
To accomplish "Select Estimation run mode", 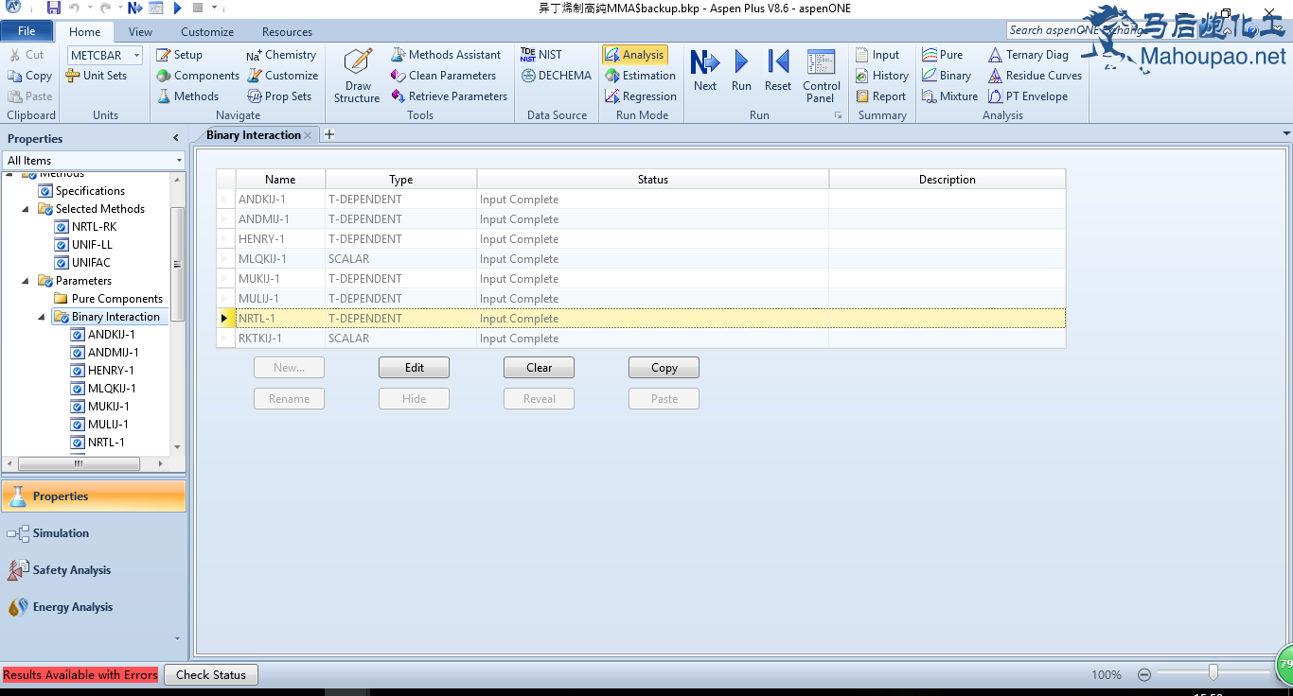I will click(640, 76).
